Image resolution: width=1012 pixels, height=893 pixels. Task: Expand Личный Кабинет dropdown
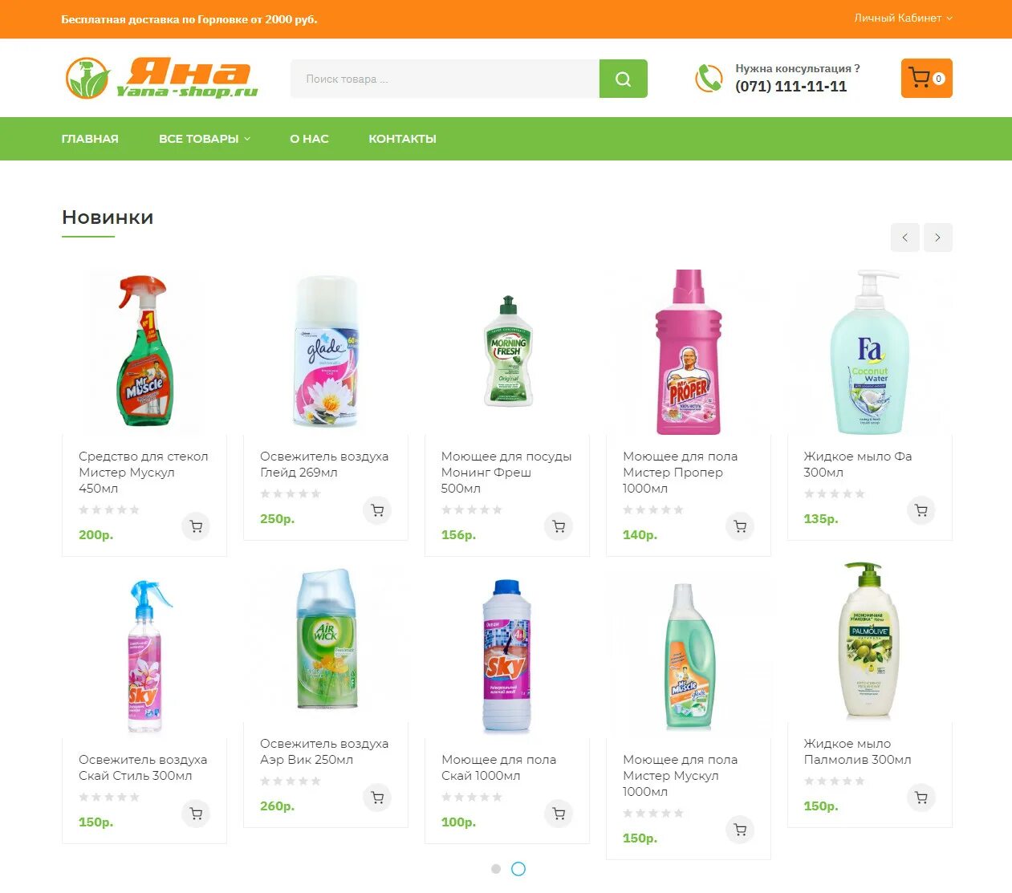(904, 18)
